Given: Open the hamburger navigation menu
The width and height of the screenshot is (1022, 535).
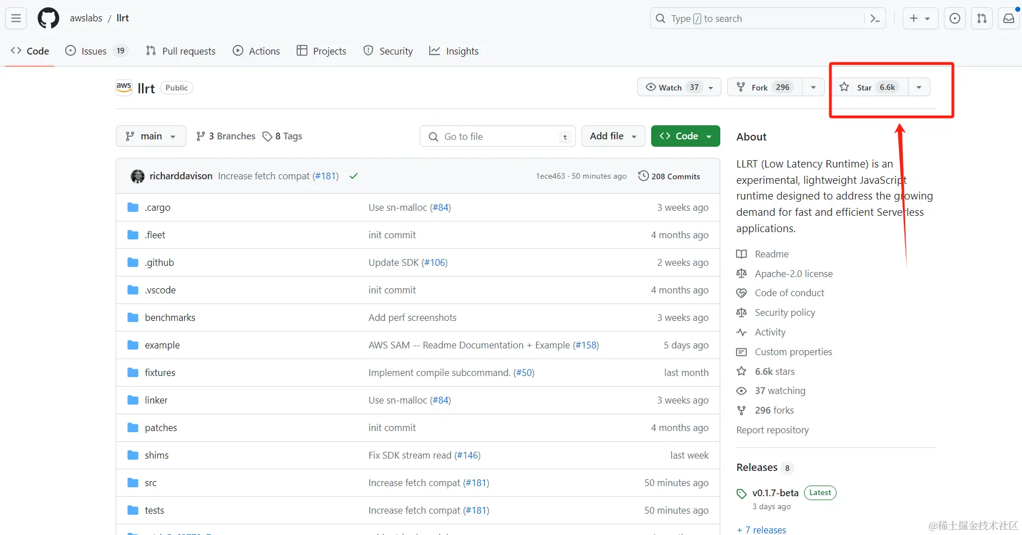Looking at the screenshot, I should (x=16, y=19).
